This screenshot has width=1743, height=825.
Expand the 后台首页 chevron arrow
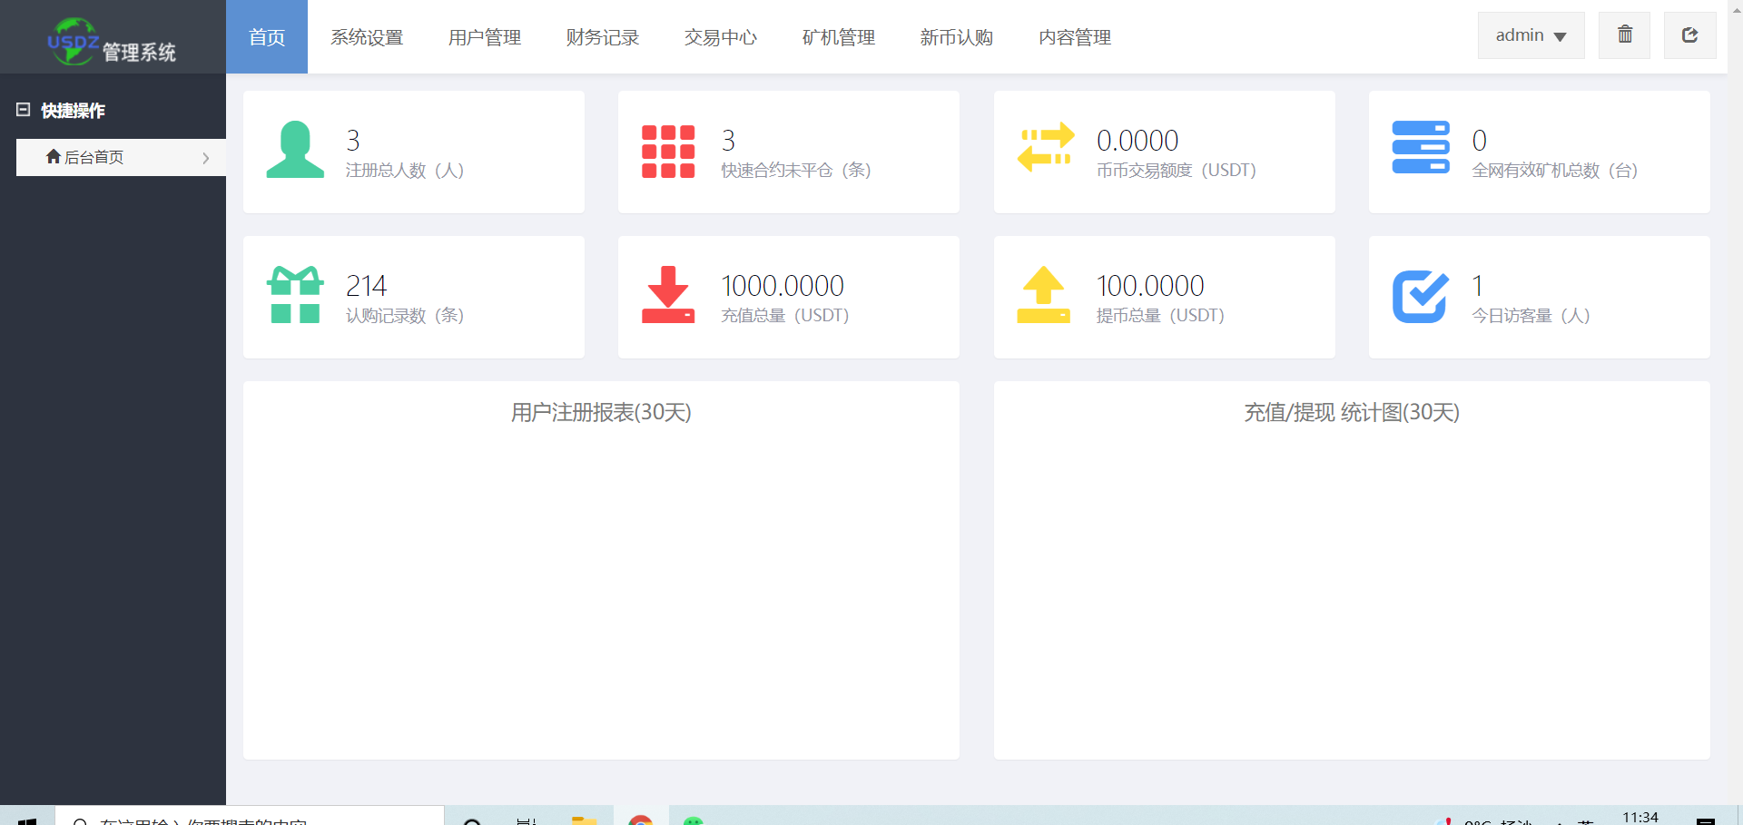click(206, 158)
